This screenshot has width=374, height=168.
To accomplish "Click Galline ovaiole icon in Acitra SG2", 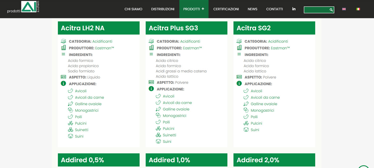I will (246, 104).
